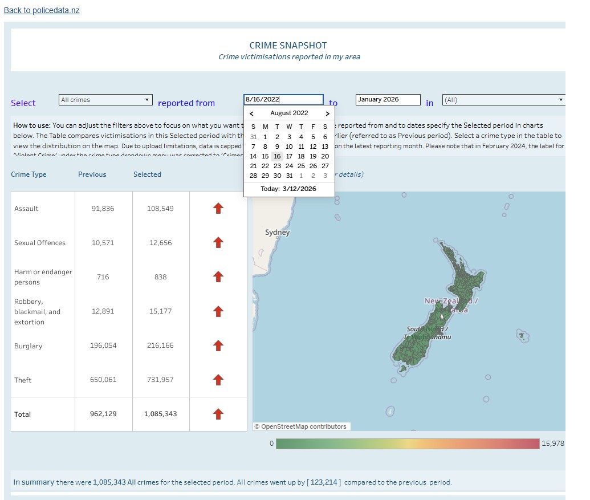Click Total selected value 1,085,343
This screenshot has height=500, width=590.
tap(160, 414)
